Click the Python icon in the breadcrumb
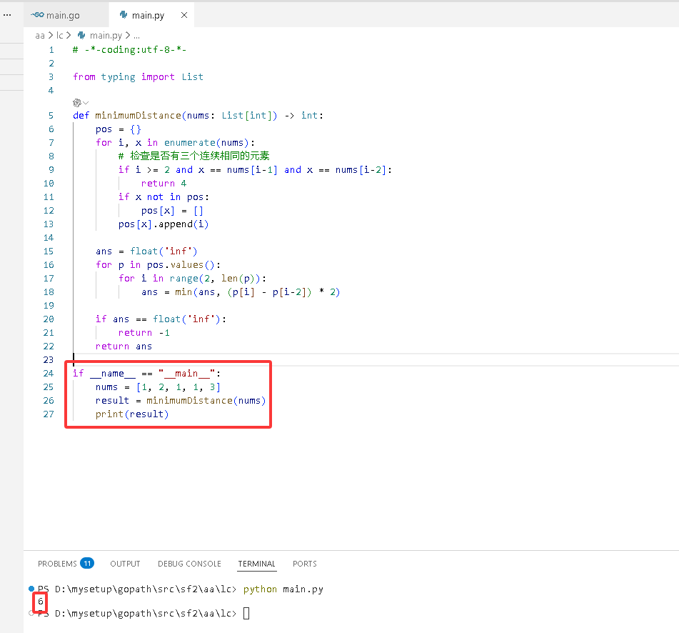This screenshot has height=633, width=679. coord(81,35)
